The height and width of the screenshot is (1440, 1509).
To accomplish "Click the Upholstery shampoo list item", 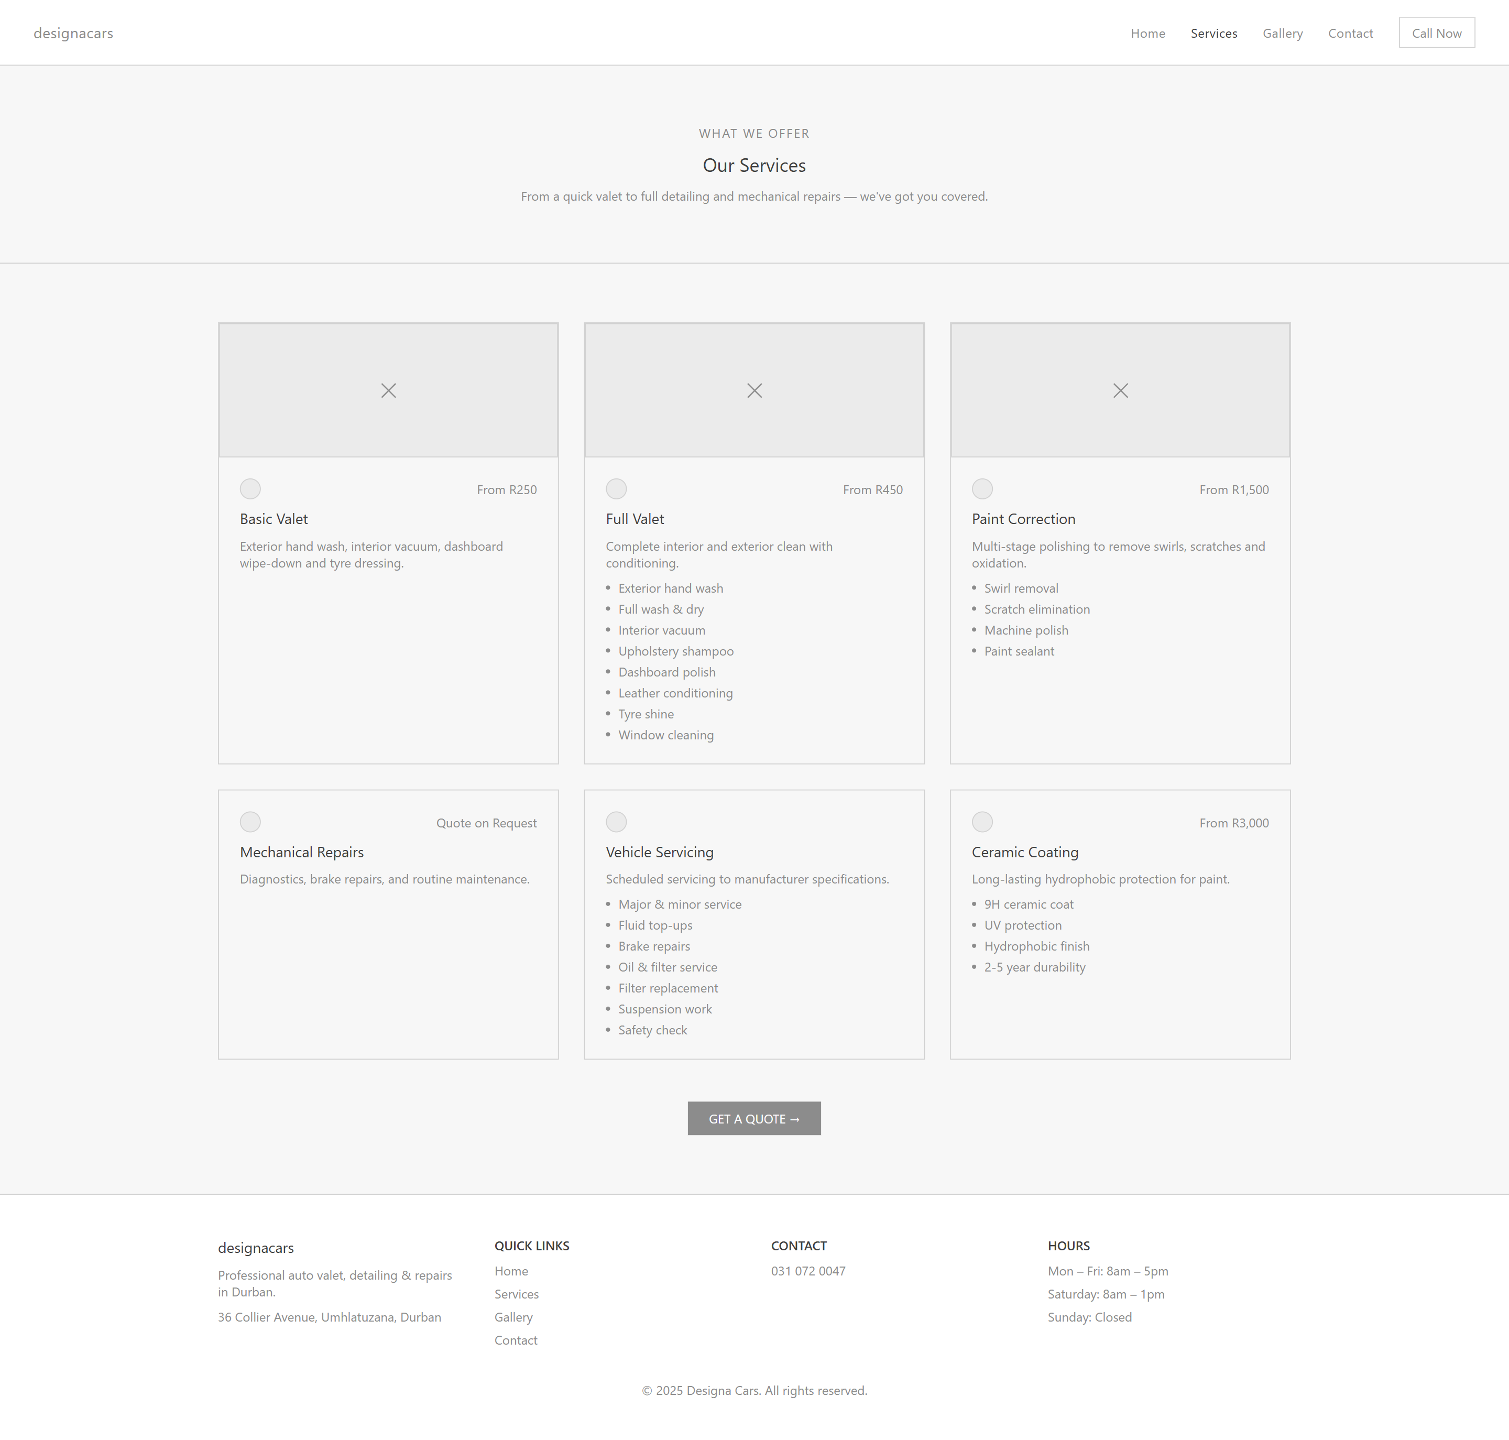I will tap(675, 651).
